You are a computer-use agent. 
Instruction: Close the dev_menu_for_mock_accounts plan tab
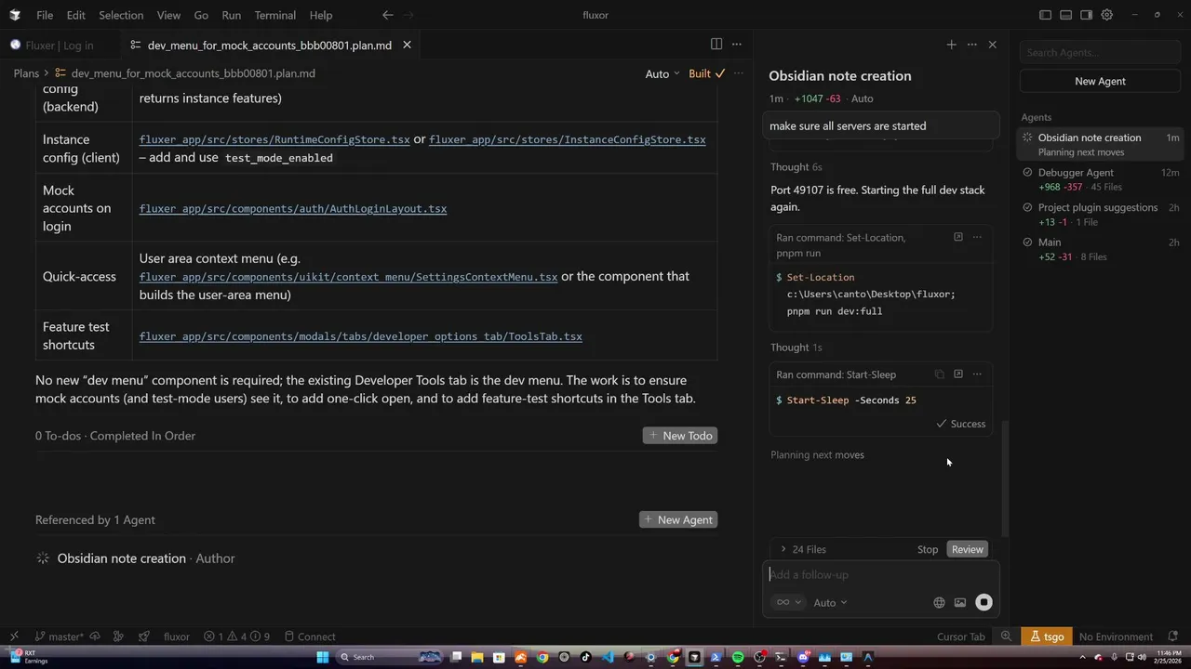(x=407, y=45)
